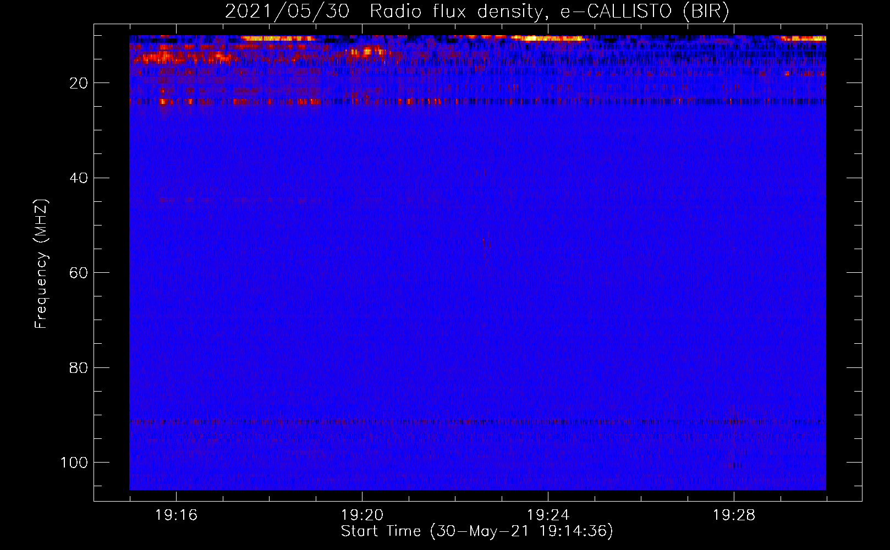Click the 19:20 time tick label
The width and height of the screenshot is (890, 550).
[x=362, y=515]
